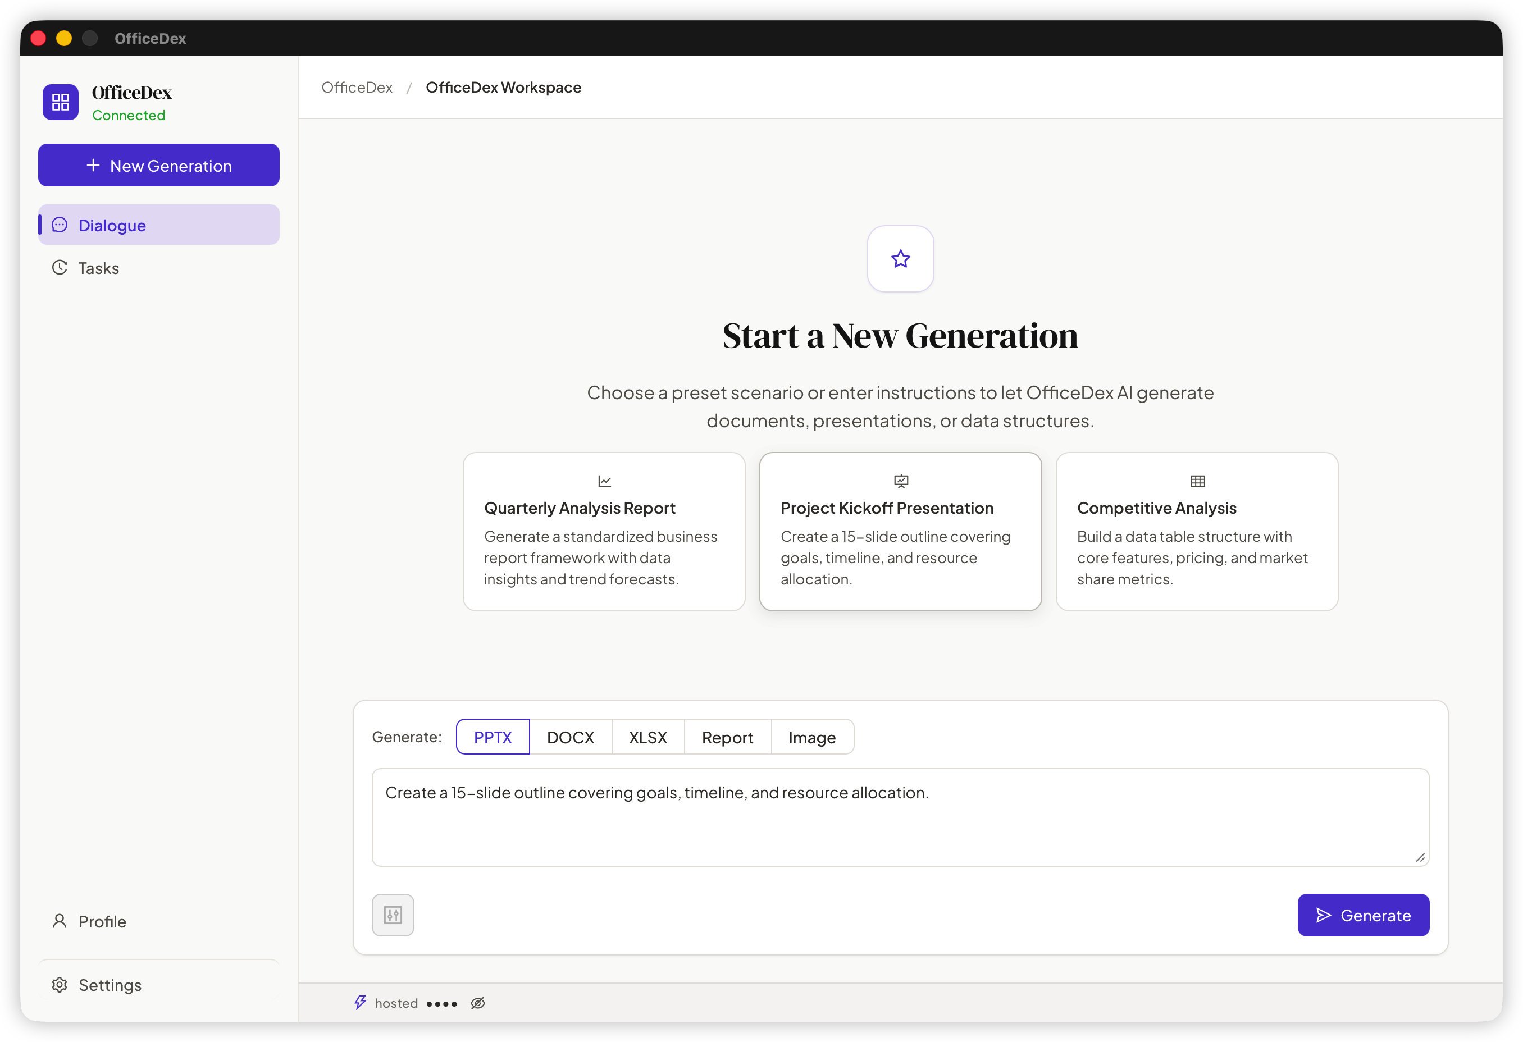The height and width of the screenshot is (1042, 1523).
Task: Click the Connected status text
Action: coord(129,115)
